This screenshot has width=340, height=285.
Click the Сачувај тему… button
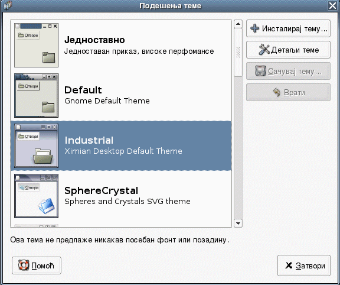click(x=288, y=71)
